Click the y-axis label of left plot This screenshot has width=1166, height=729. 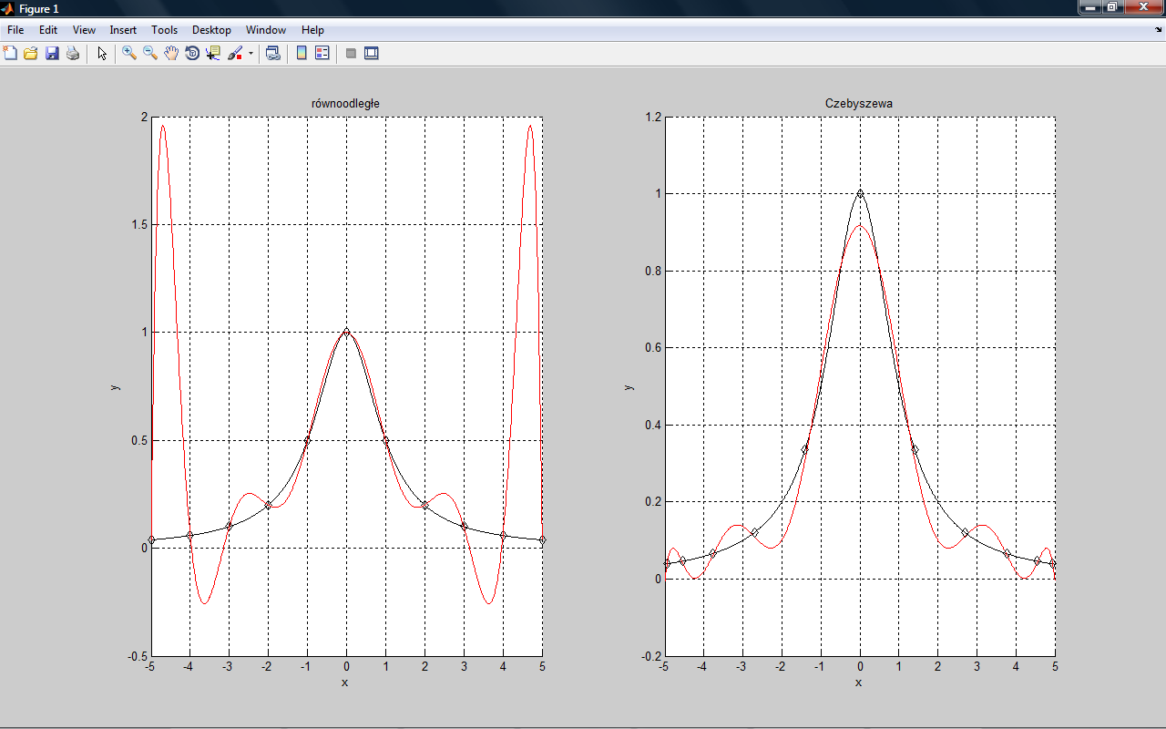click(x=115, y=386)
